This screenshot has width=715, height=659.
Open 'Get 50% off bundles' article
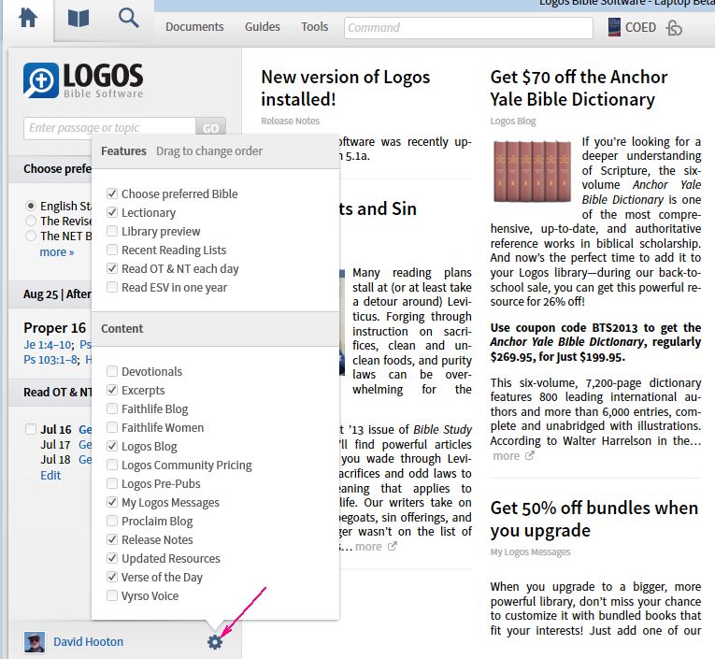click(x=594, y=519)
